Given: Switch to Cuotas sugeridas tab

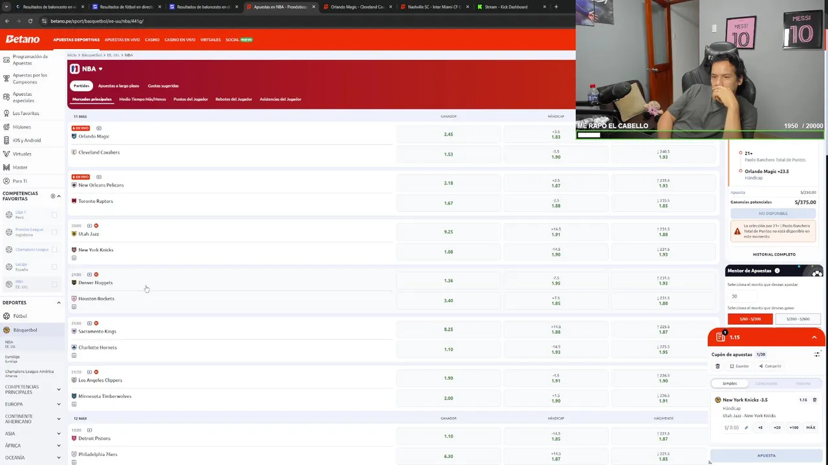Looking at the screenshot, I should click(163, 86).
